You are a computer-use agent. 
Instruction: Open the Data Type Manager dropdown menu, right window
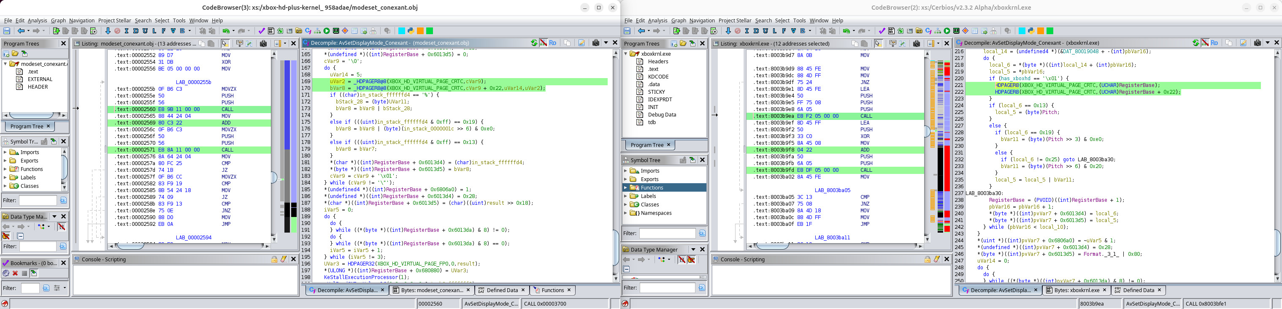(x=693, y=249)
